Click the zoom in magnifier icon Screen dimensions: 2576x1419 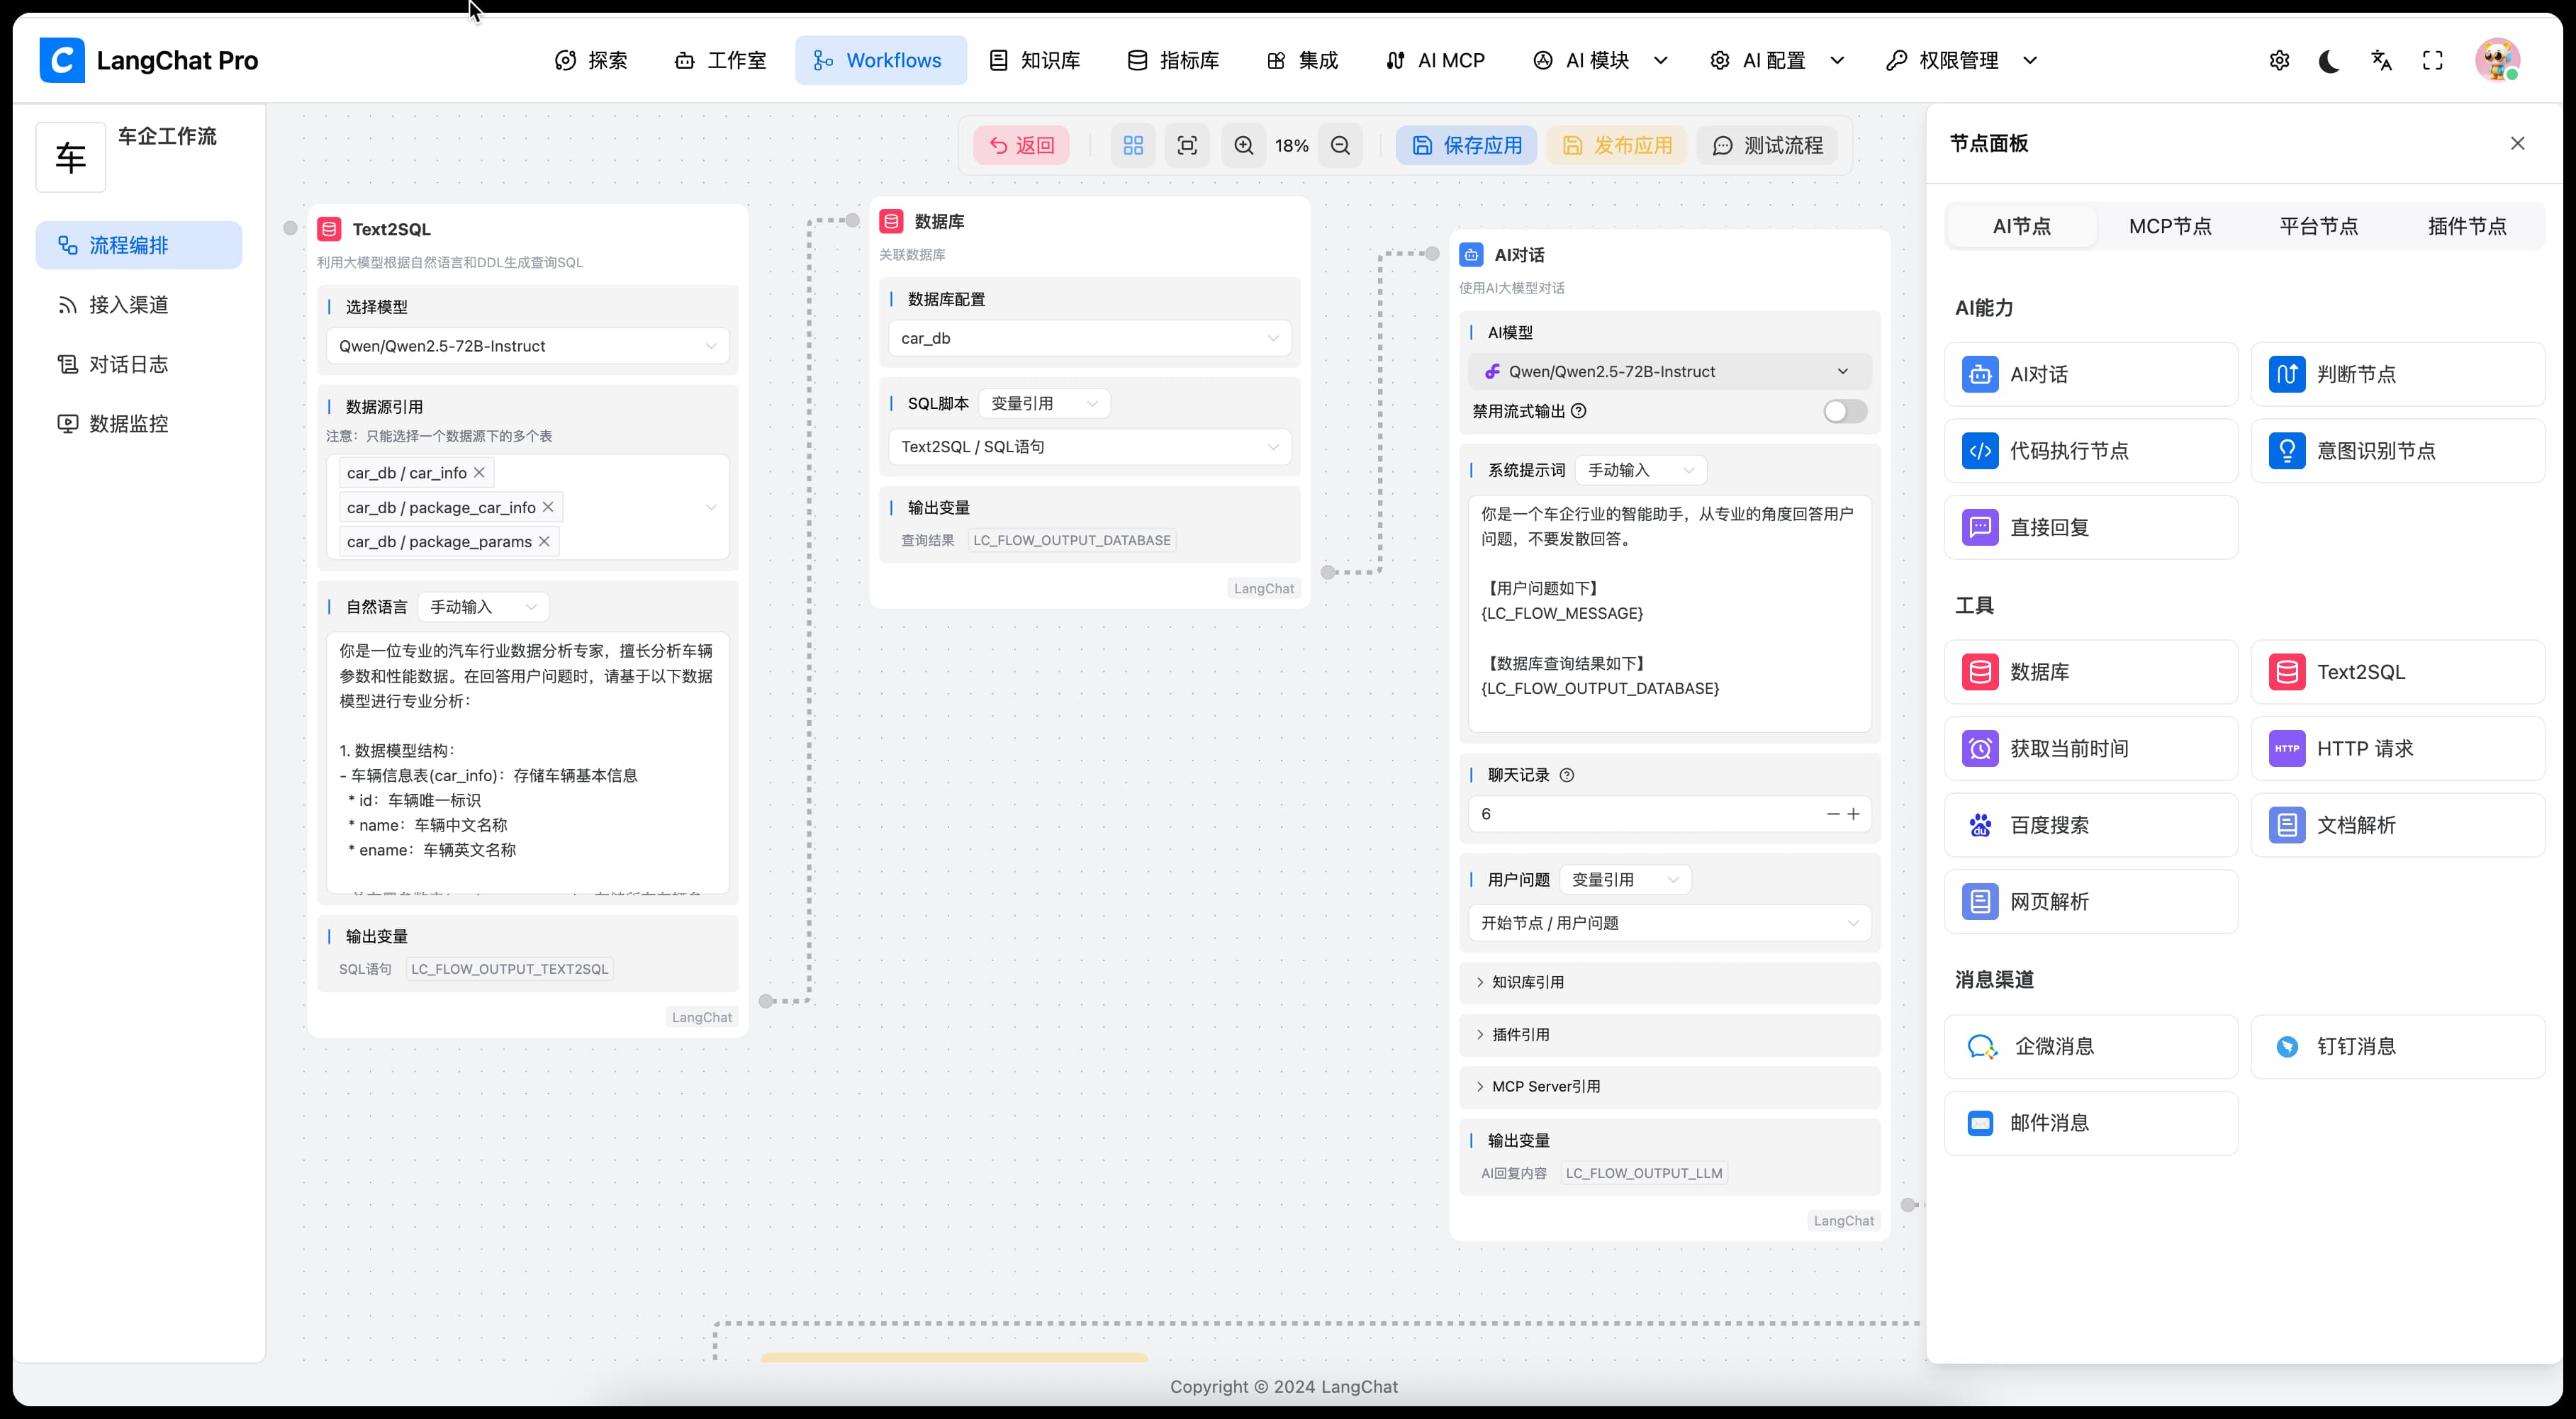point(1243,146)
